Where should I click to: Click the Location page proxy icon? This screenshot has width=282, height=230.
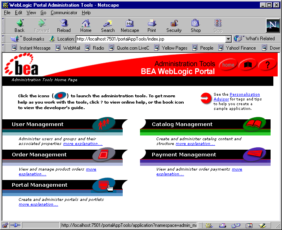click(x=52, y=39)
